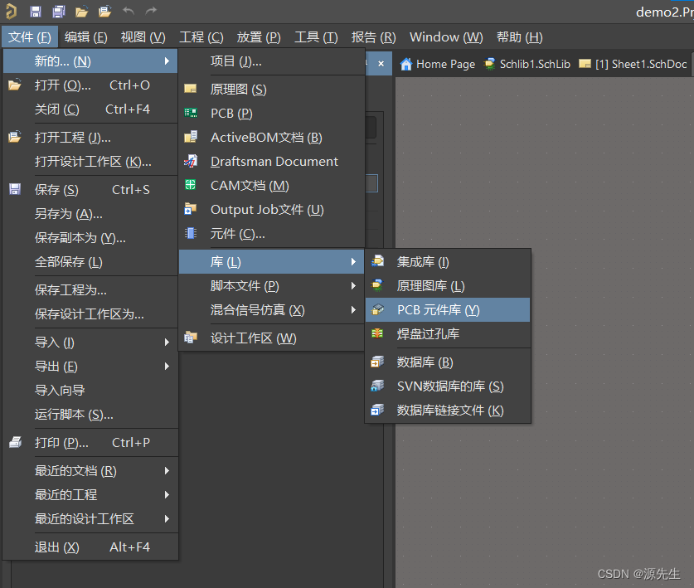Open the 工程 (C) menu
Screen dimensions: 694x588
pos(201,36)
